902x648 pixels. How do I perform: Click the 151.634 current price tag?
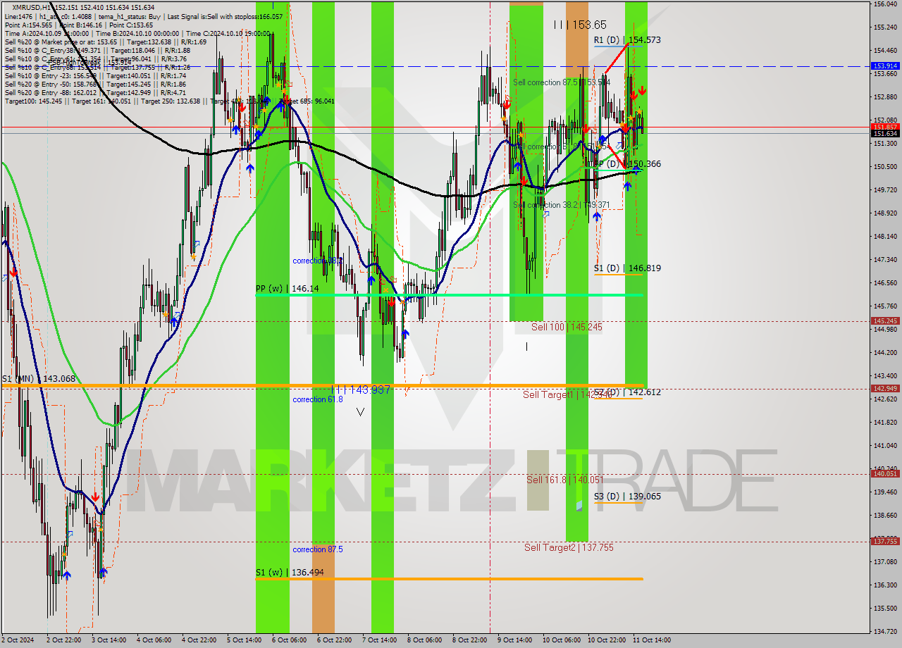(886, 133)
